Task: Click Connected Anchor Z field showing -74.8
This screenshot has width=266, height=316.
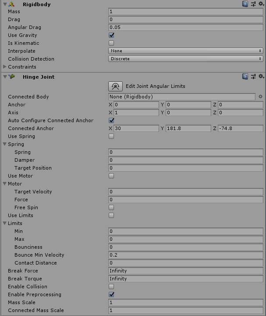Action: pos(241,128)
